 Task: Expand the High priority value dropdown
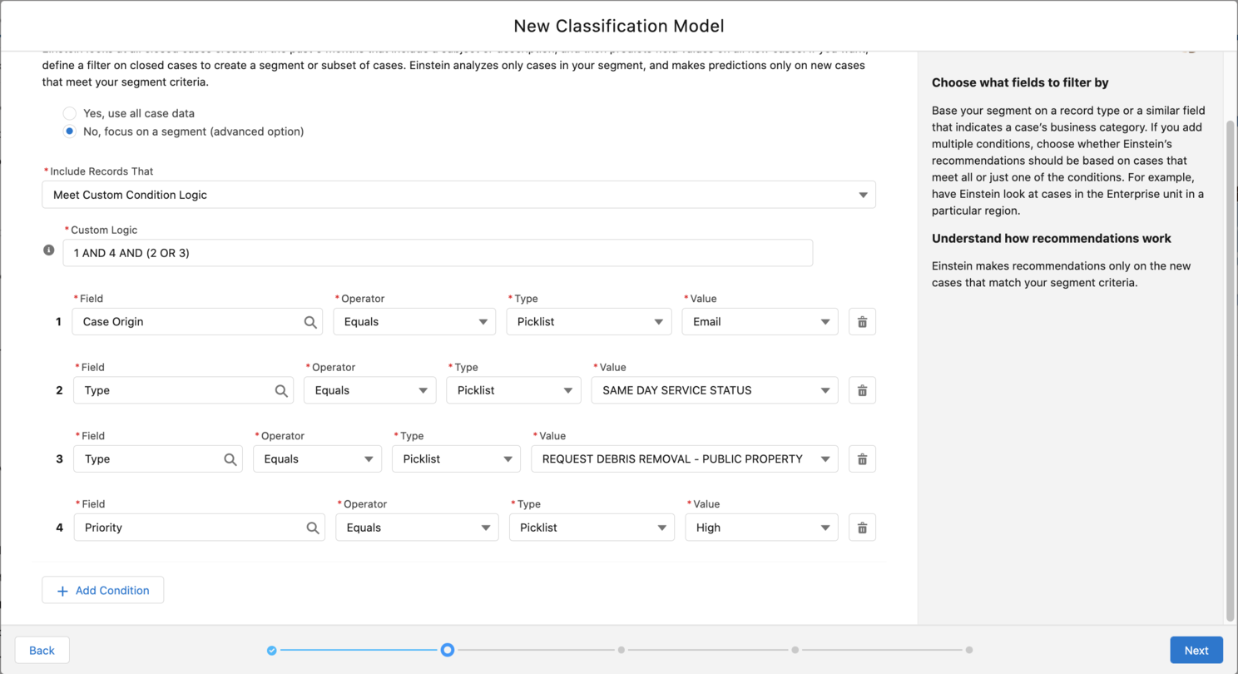pyautogui.click(x=761, y=528)
